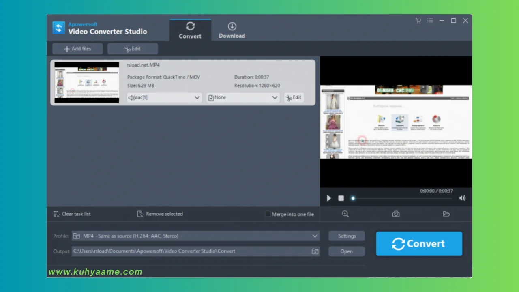Mute the preview volume speaker icon
This screenshot has width=519, height=292.
pyautogui.click(x=462, y=198)
